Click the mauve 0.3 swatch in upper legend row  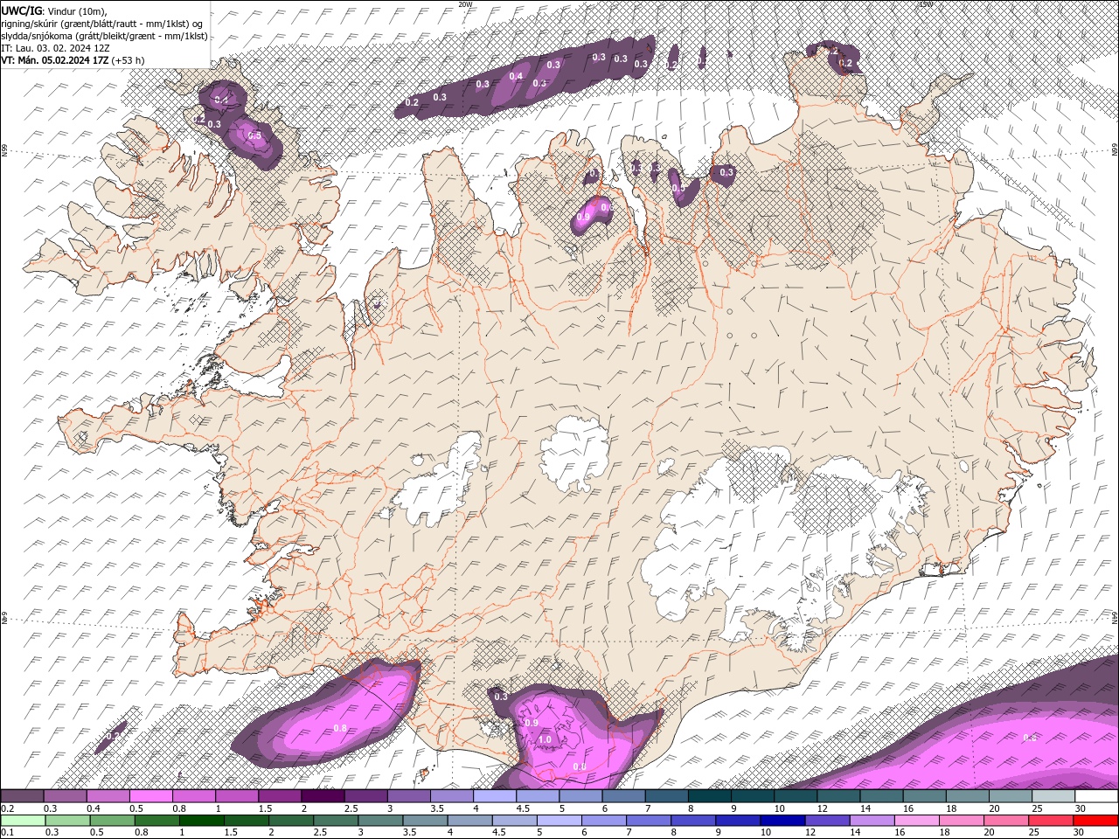coord(65,796)
